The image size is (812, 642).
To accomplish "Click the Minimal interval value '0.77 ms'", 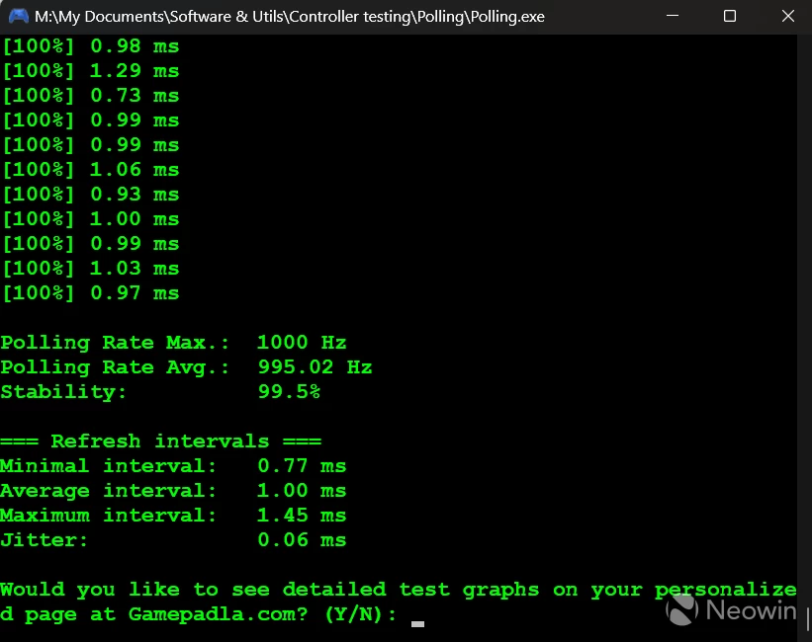I will pyautogui.click(x=302, y=466).
